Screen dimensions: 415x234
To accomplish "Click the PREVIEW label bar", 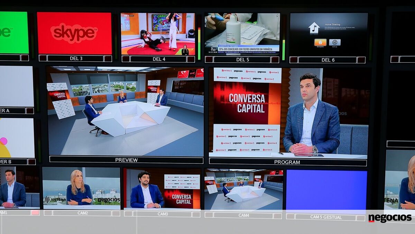I will 126,160.
